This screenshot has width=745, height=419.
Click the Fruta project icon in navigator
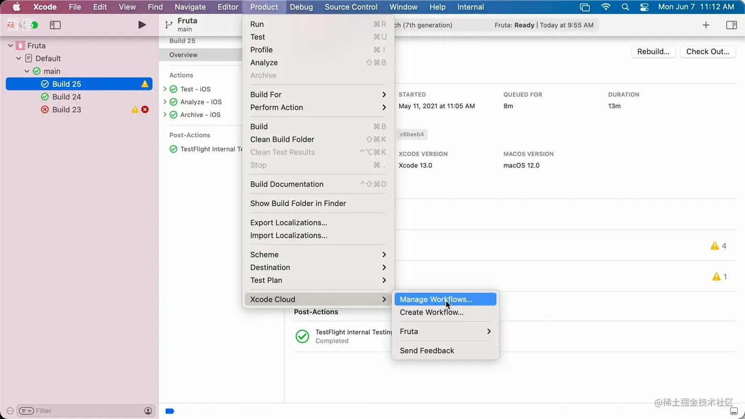coord(20,45)
